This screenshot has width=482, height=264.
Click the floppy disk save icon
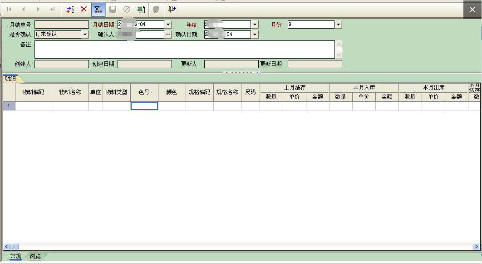113,9
